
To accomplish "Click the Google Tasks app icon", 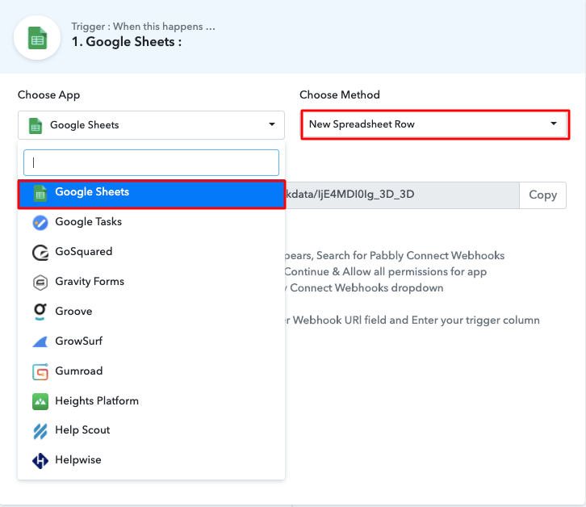I will 40,223.
